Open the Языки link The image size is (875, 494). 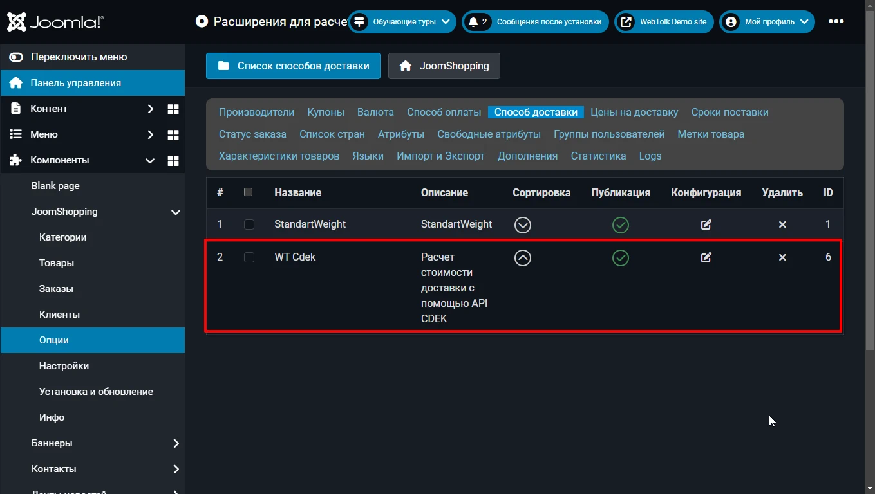coord(368,156)
